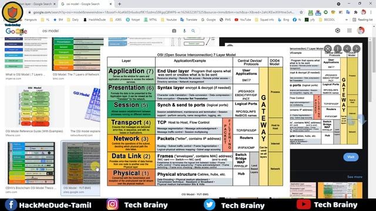The width and height of the screenshot is (376, 211).
Task: Open the Chrome three-dot menu
Action: [371, 12]
